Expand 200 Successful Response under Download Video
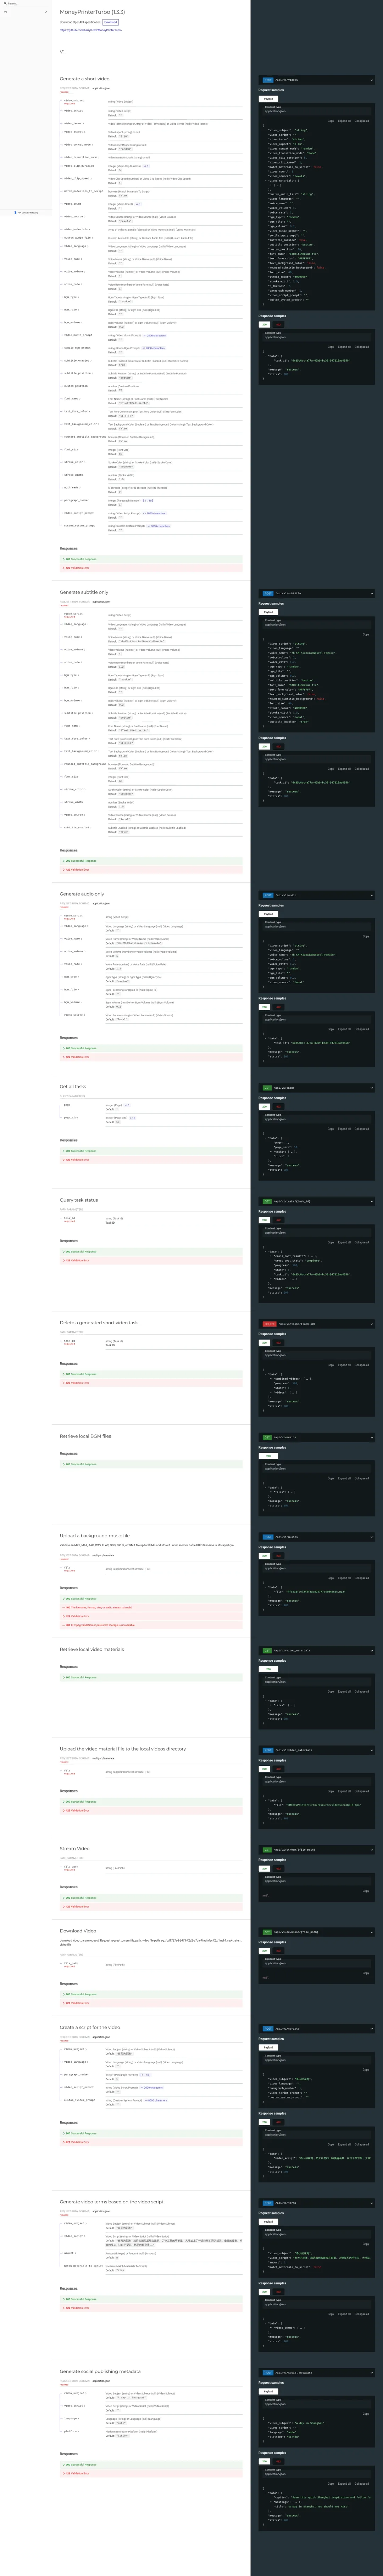 pyautogui.click(x=151, y=1994)
